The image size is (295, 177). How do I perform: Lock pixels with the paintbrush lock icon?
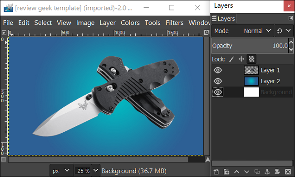point(231,59)
